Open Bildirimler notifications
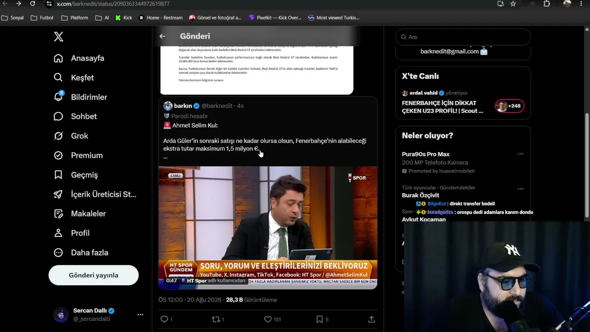The height and width of the screenshot is (332, 590). pos(80,97)
